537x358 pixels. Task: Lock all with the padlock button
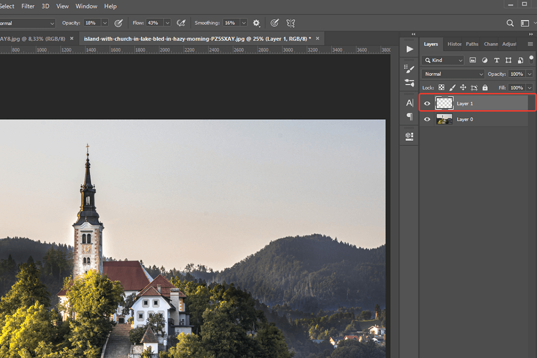485,88
